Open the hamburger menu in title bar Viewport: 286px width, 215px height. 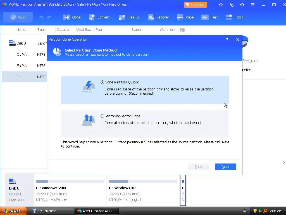tap(252, 5)
